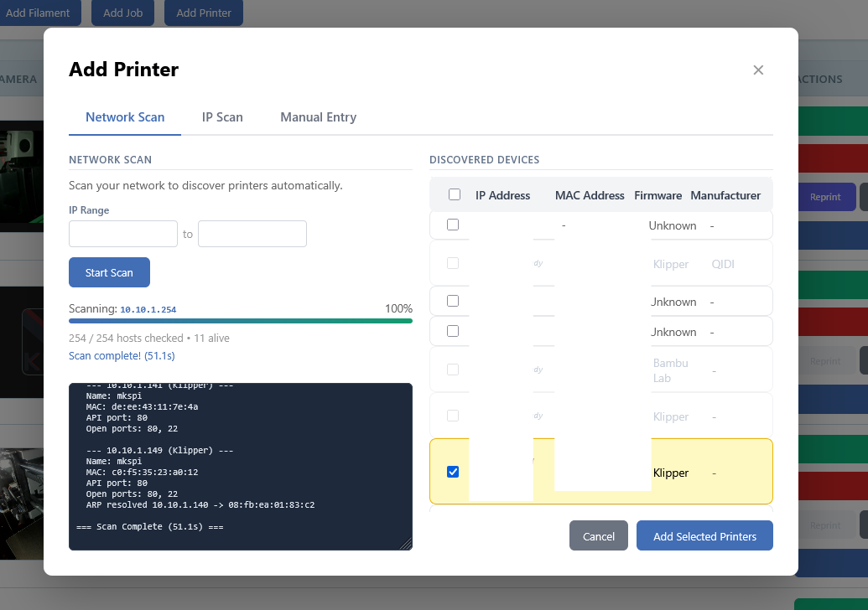Tick the checkbox for the QIDI printer row
The height and width of the screenshot is (610, 868).
pos(453,263)
